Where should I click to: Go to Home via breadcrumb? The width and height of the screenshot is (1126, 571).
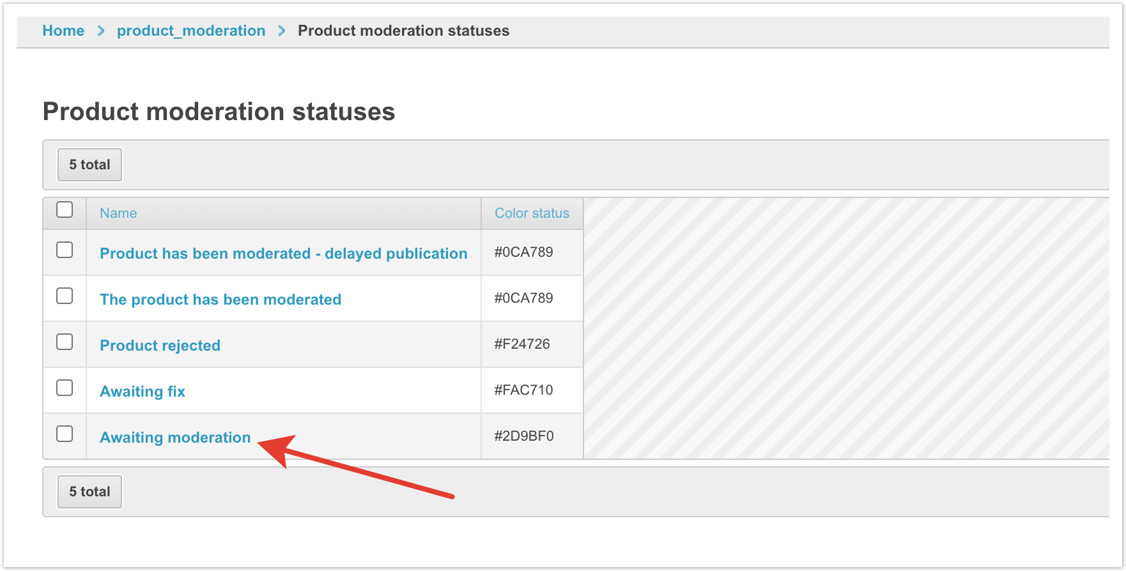(63, 31)
